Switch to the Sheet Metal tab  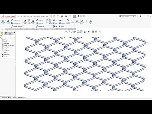point(17,29)
